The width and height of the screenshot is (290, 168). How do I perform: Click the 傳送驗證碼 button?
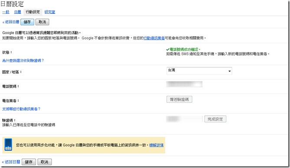pyautogui.click(x=179, y=99)
